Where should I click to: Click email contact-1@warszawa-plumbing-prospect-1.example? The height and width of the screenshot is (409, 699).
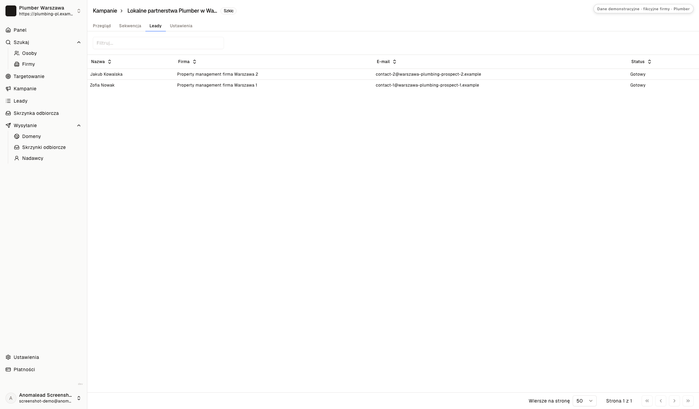coord(427,85)
